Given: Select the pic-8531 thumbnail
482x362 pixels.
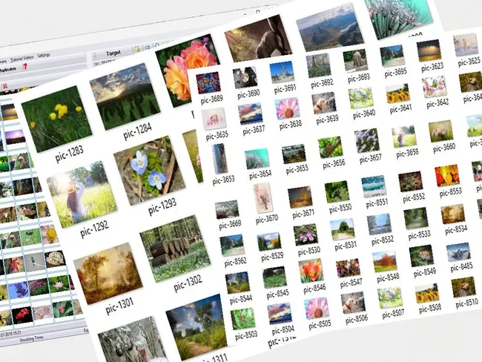Looking at the screenshot, I should pos(343,229).
